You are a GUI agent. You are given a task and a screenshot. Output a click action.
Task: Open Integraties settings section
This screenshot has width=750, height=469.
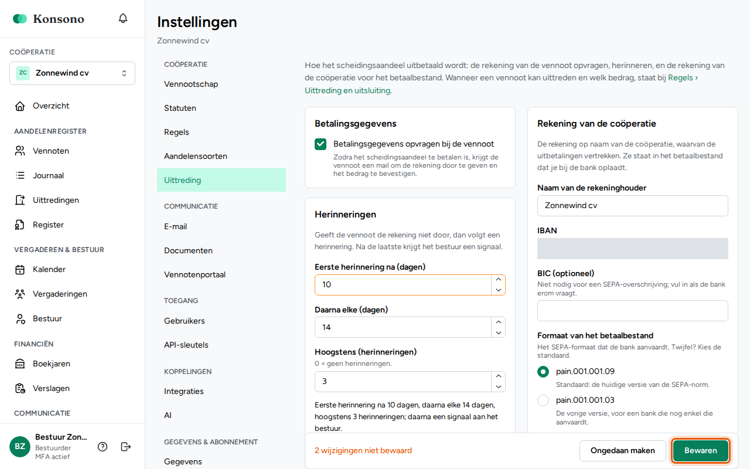pyautogui.click(x=221, y=392)
